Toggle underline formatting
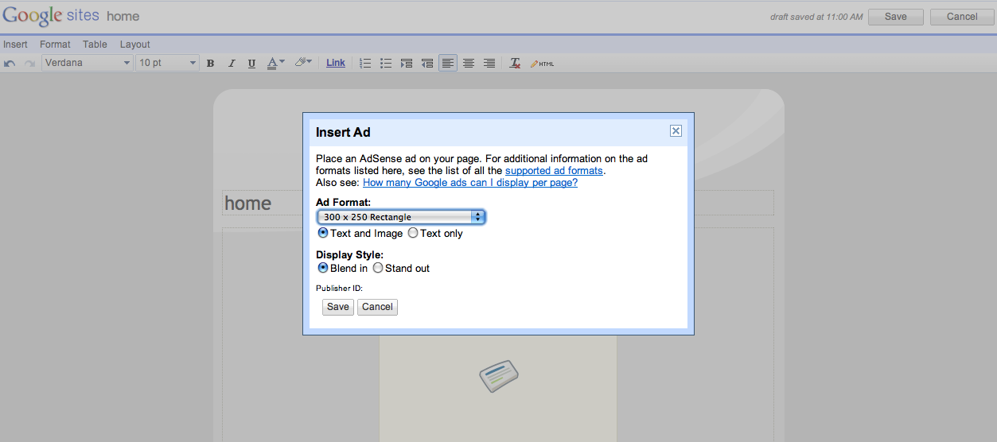The width and height of the screenshot is (997, 442). click(251, 63)
